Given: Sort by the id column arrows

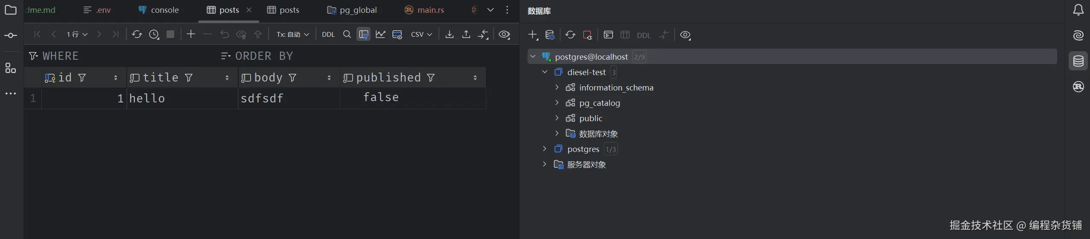Looking at the screenshot, I should point(116,78).
